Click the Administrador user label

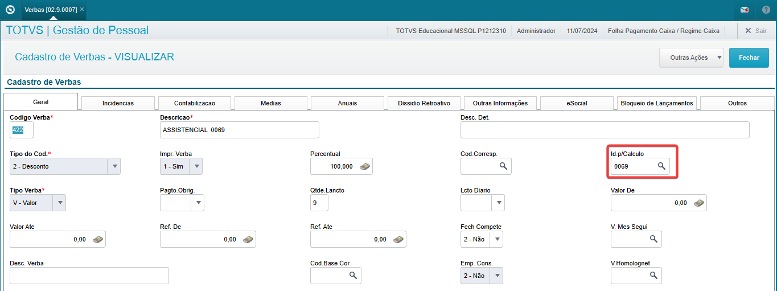[536, 31]
